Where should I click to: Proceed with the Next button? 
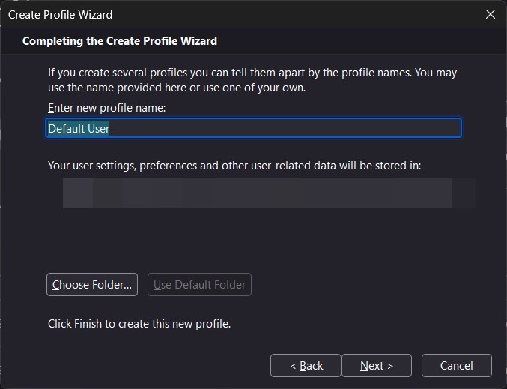[x=376, y=366]
